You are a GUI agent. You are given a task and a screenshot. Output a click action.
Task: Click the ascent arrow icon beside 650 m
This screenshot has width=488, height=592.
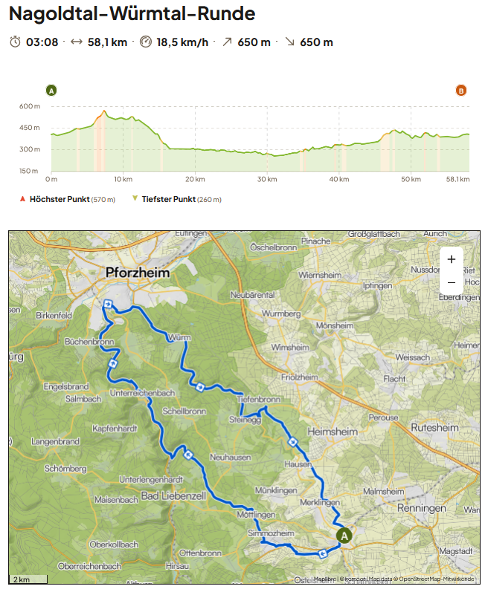[x=227, y=42]
